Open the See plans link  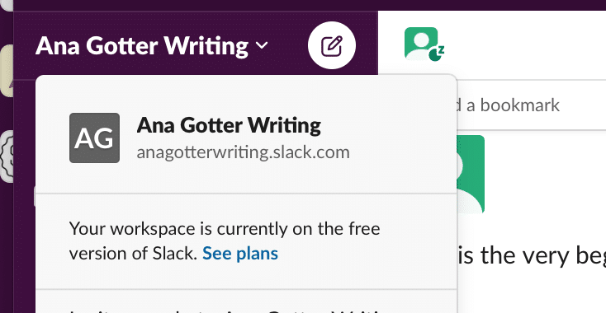click(x=240, y=254)
